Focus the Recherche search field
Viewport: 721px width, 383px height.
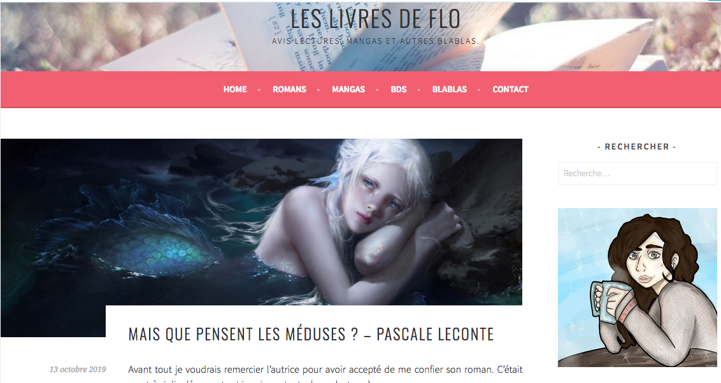tap(638, 173)
